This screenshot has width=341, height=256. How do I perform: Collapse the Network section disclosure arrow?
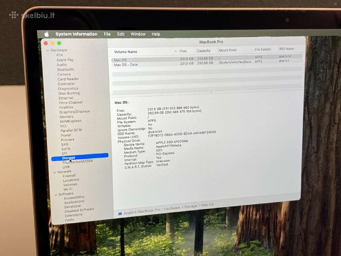click(55, 172)
